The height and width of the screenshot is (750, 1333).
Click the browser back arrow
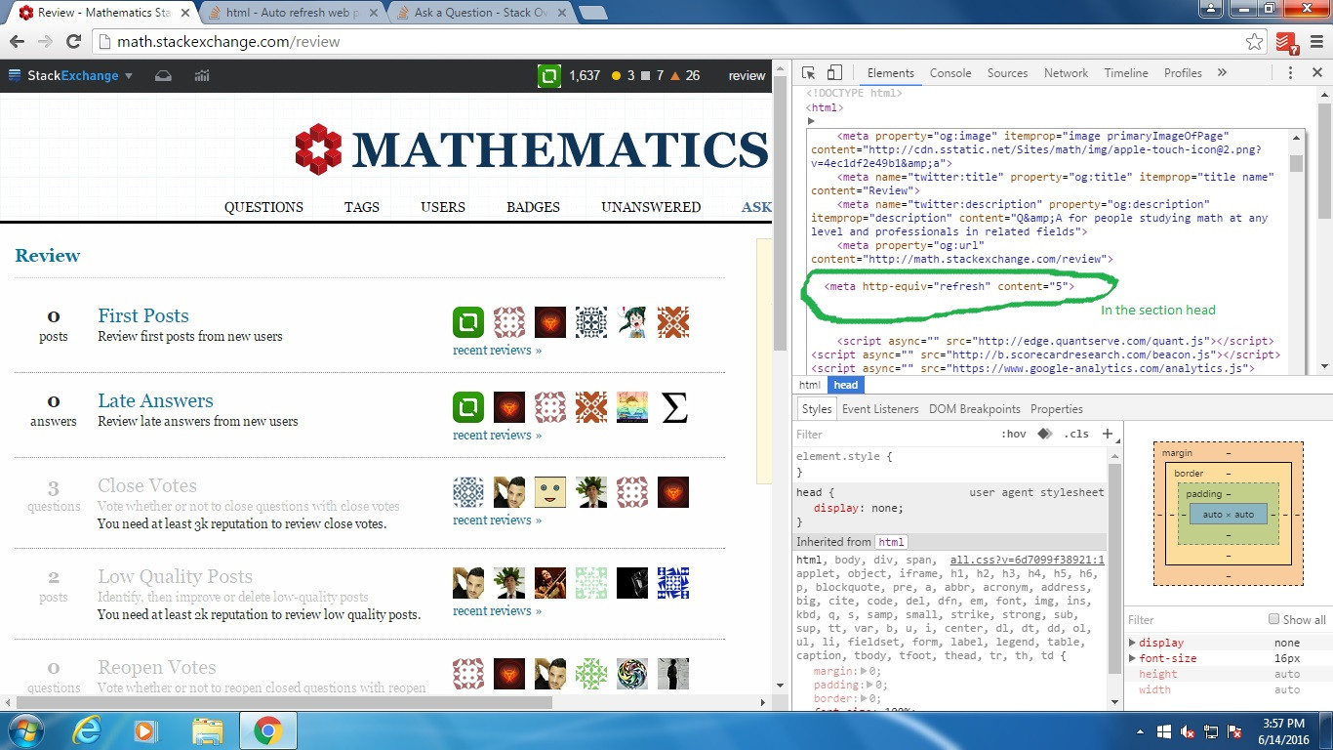(17, 42)
